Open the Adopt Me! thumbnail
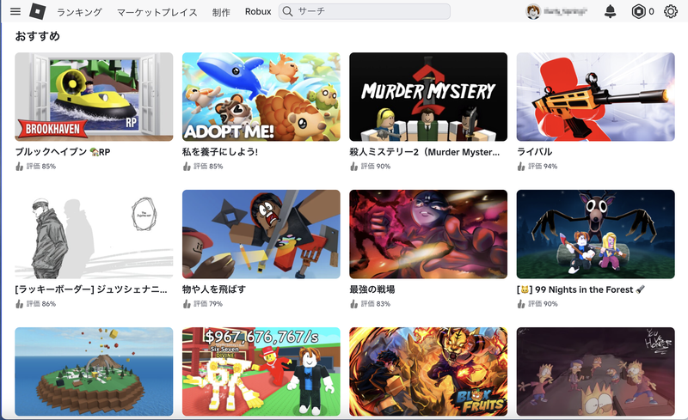This screenshot has width=688, height=420. click(261, 97)
